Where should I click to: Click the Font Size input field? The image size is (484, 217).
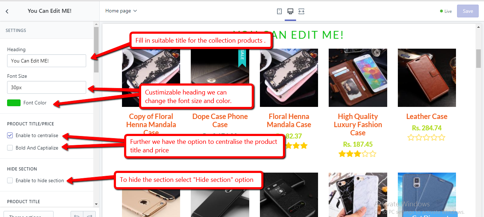[x=46, y=87]
